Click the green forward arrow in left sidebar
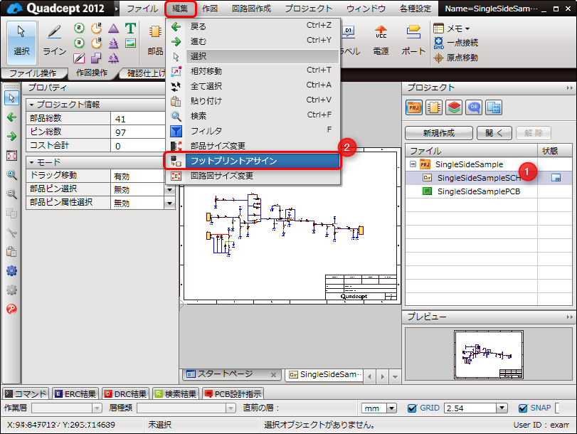Image resolution: width=577 pixels, height=434 pixels. tap(12, 137)
